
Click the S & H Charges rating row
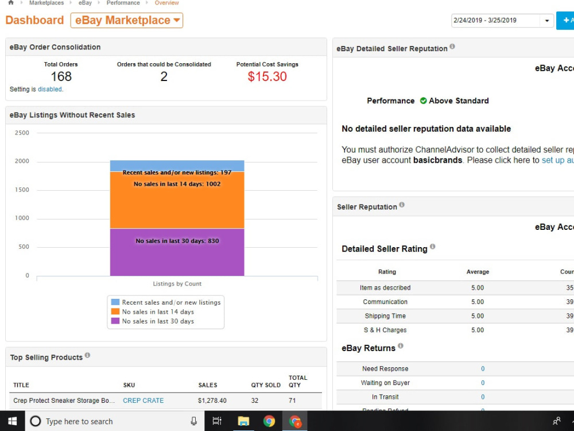click(x=455, y=330)
